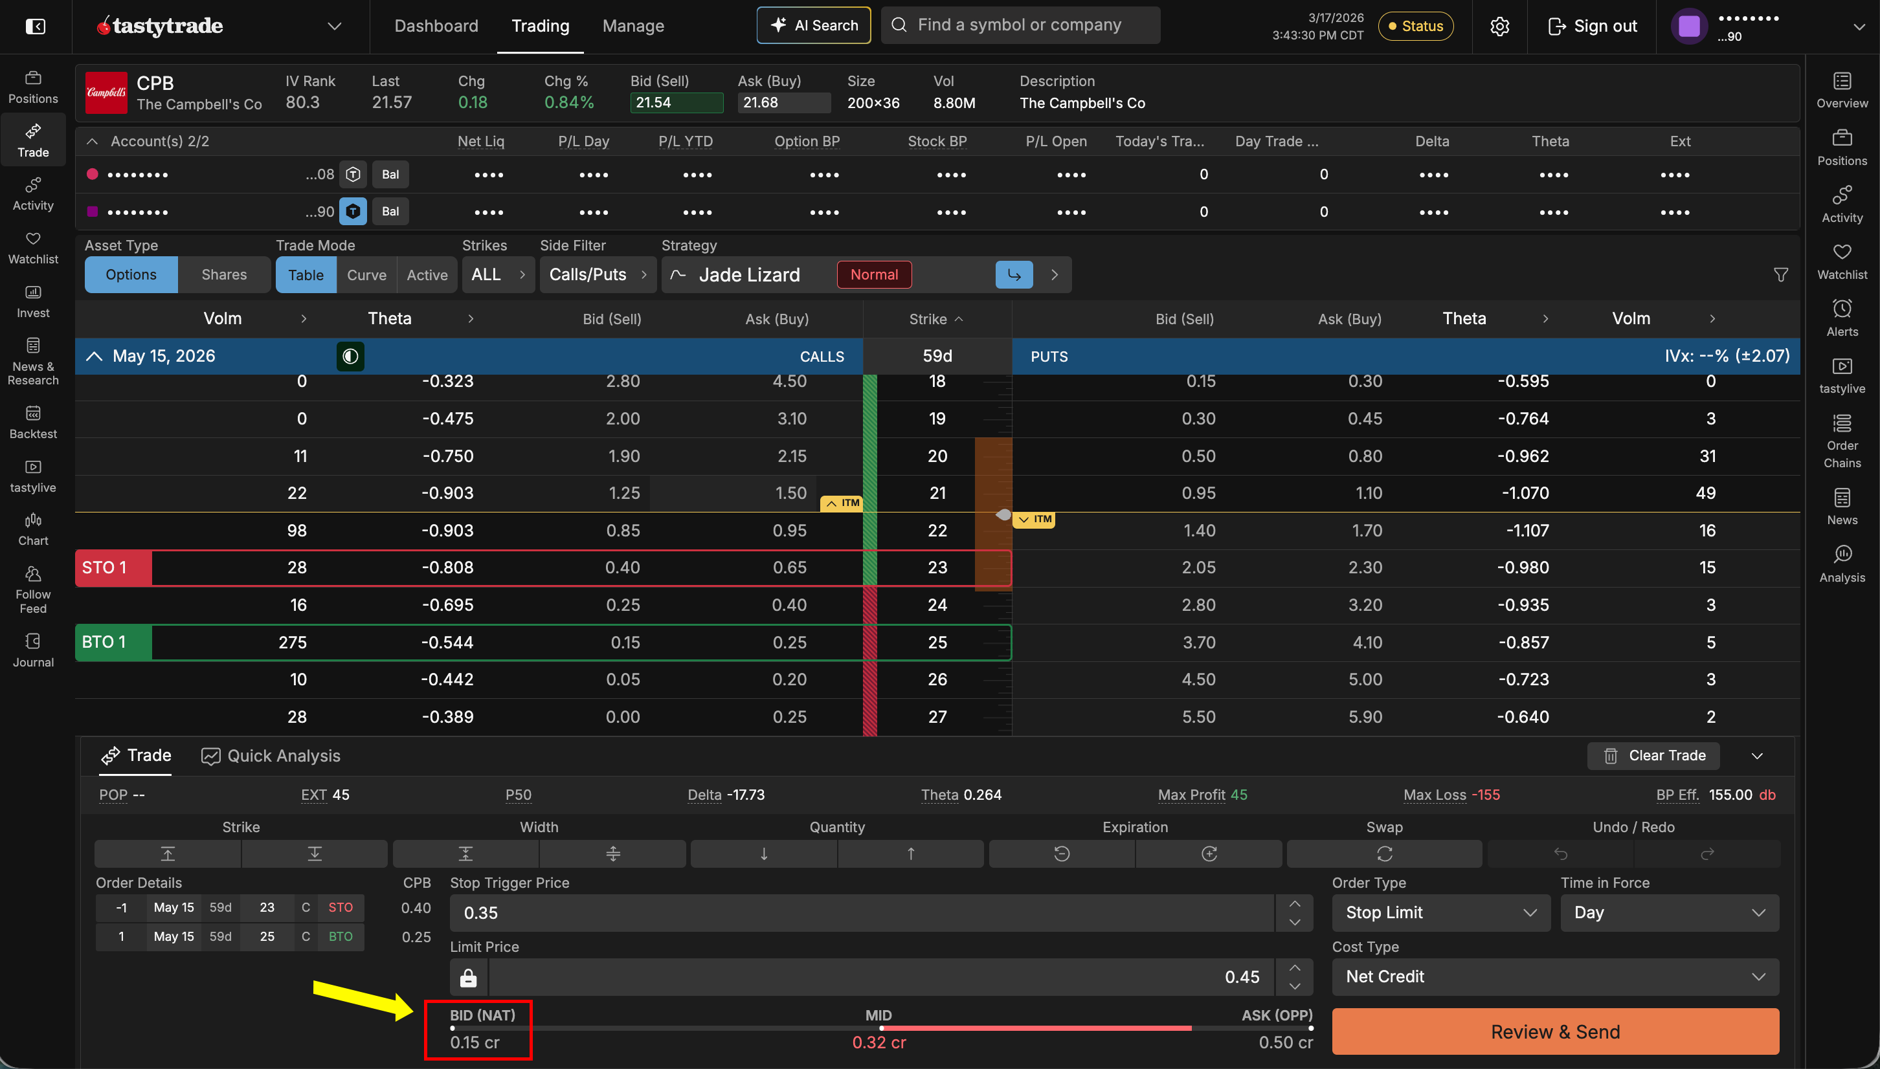Click the option chain filter funnel icon
This screenshot has width=1880, height=1069.
[1781, 274]
